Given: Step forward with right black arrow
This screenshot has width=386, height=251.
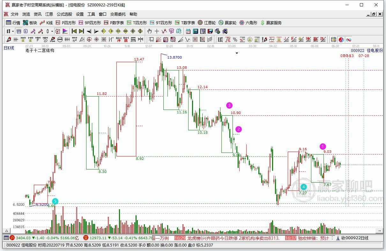Looking at the screenshot, I should 96,31.
